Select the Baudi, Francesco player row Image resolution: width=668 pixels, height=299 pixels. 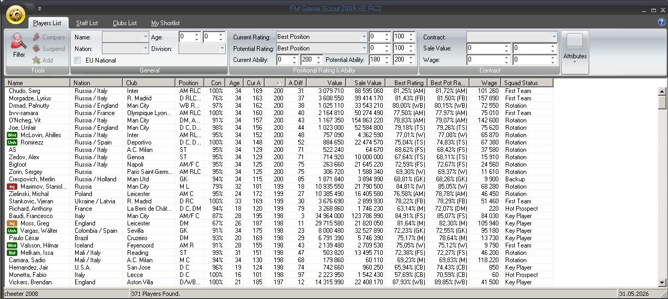pos(32,216)
